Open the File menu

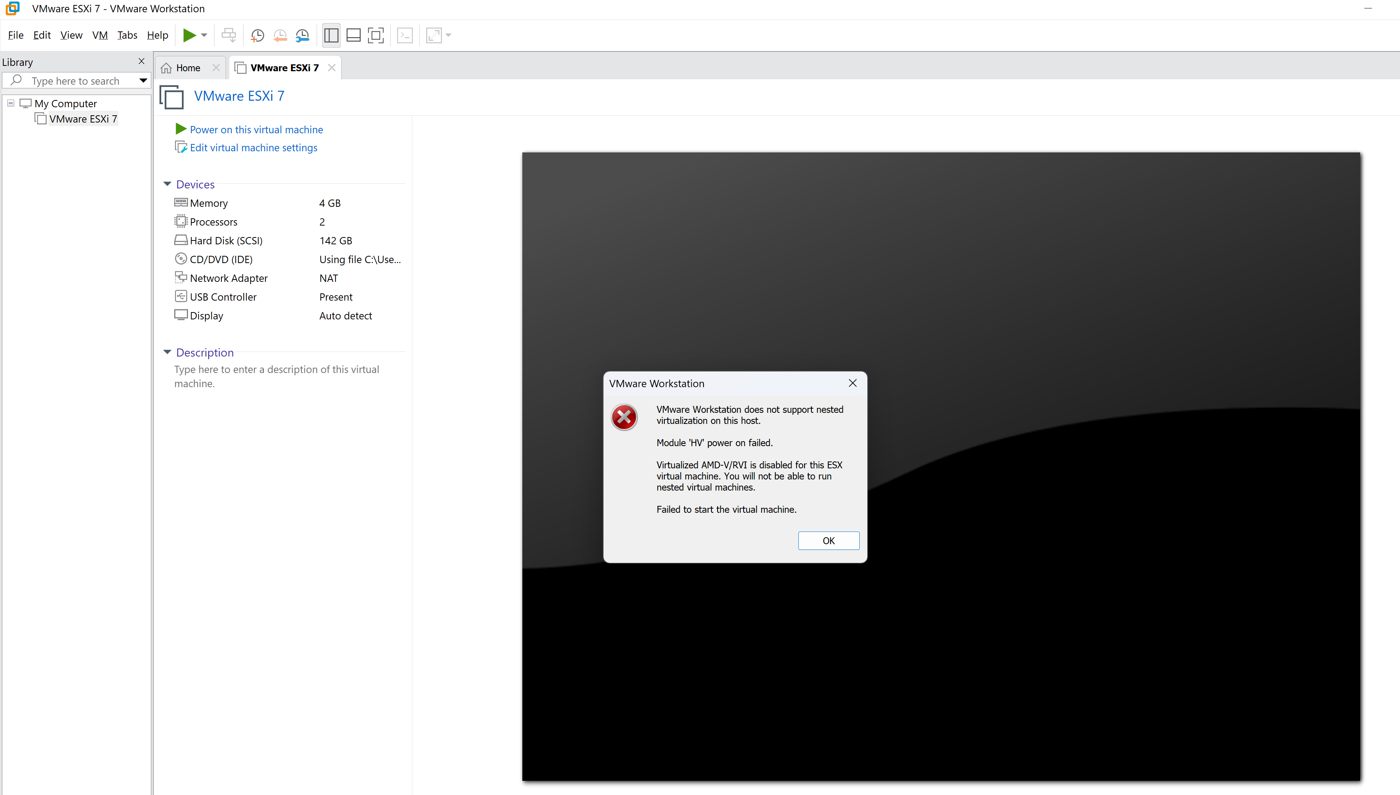coord(16,36)
